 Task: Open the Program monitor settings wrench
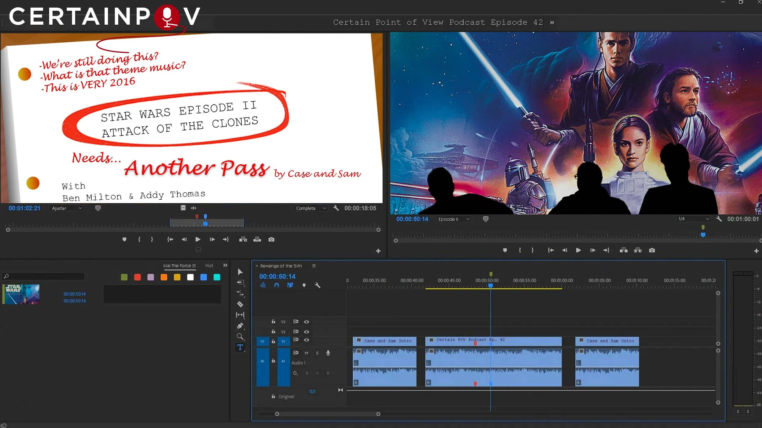tap(719, 219)
